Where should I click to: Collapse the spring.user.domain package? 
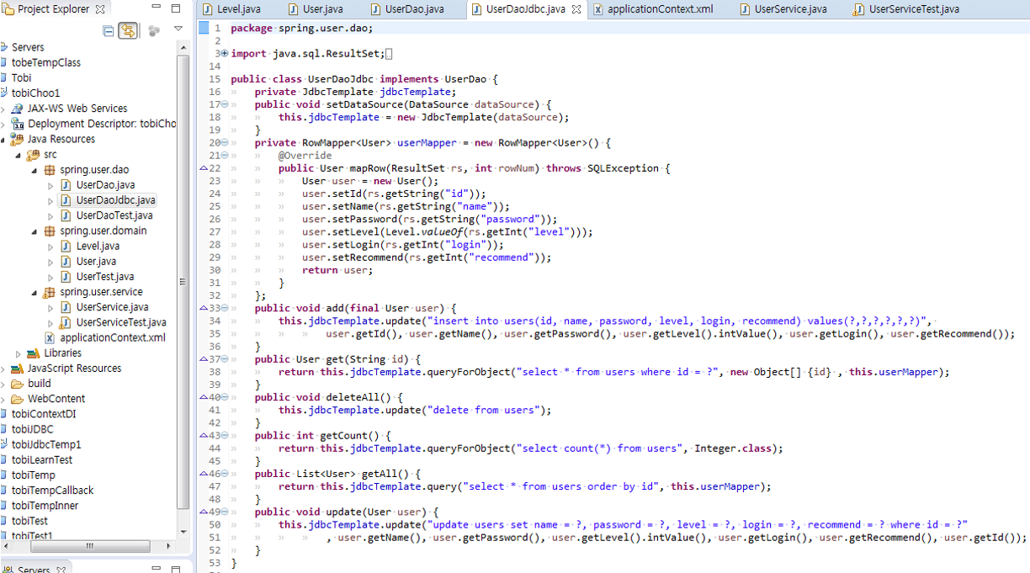[35, 231]
